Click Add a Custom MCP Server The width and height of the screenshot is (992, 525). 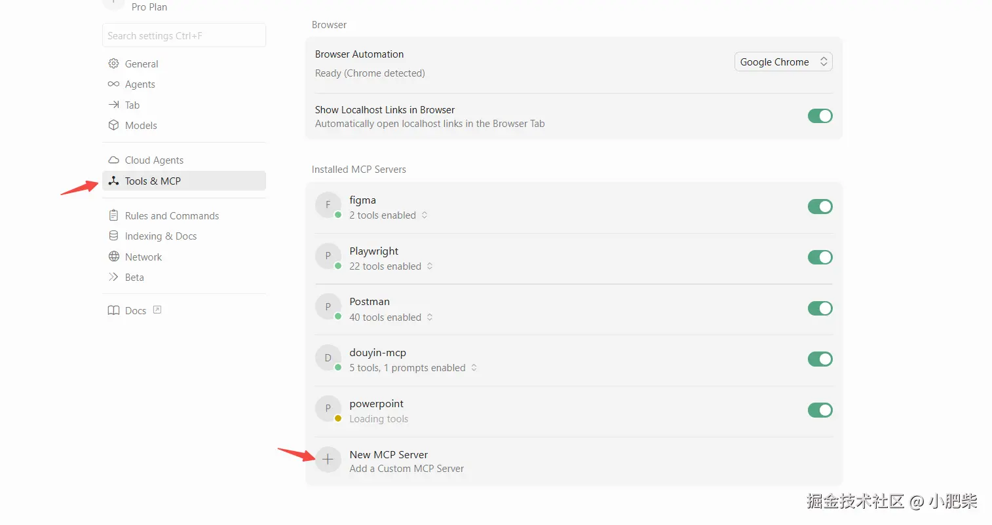coord(406,469)
